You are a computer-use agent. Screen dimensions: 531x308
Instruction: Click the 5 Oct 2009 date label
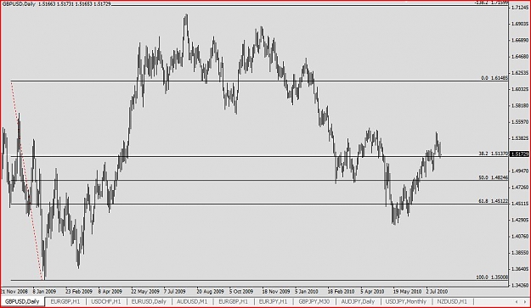(241, 291)
